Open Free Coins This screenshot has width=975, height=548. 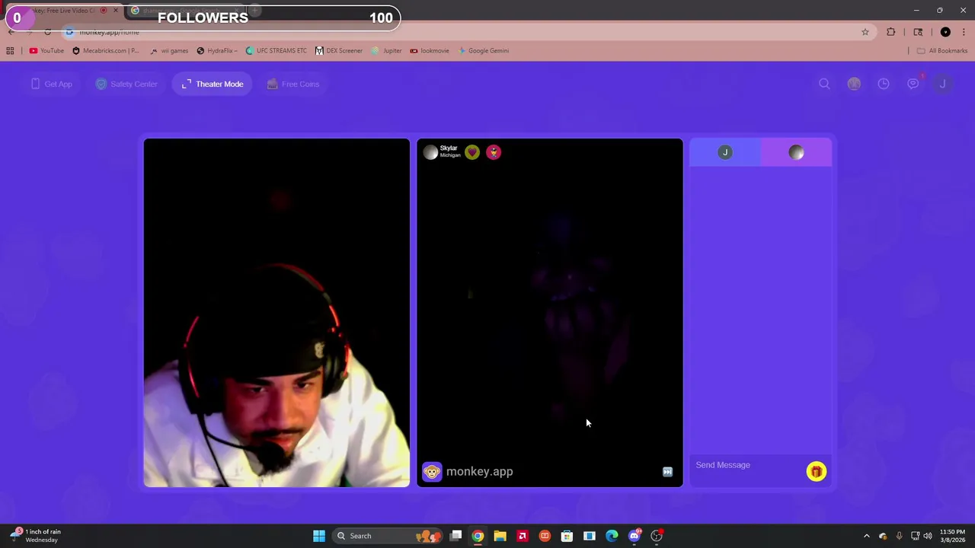point(293,84)
